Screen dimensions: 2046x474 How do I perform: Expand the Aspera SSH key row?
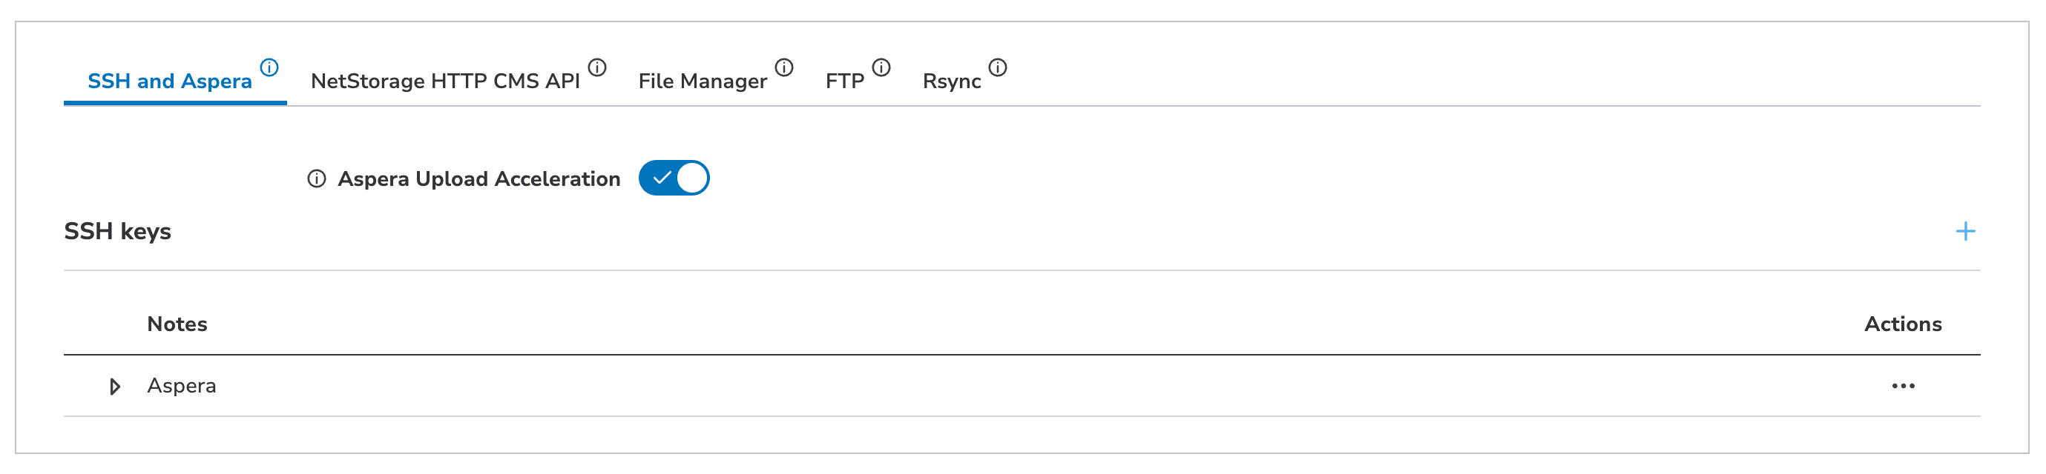(x=115, y=387)
